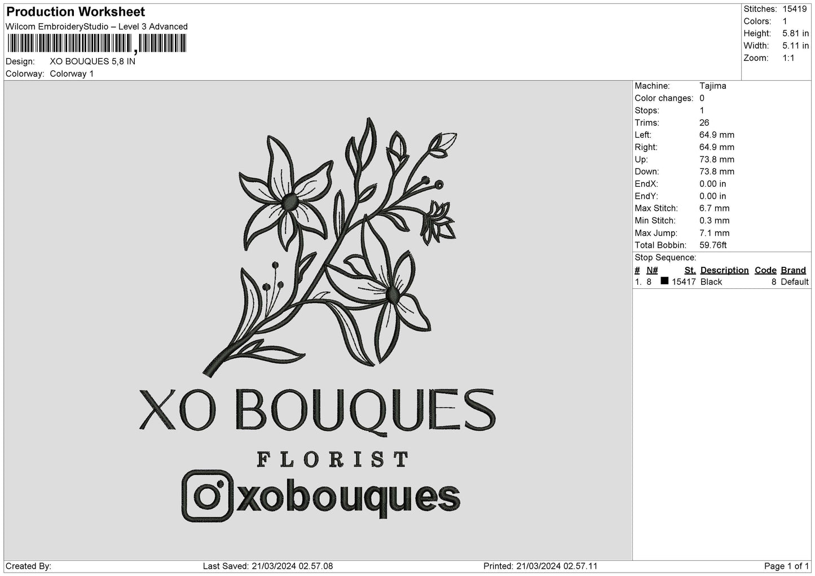Click the Left value 64.9 mm
Screen dimensions: 815x576
716,135
